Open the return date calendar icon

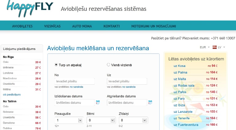pyautogui.click(x=150, y=102)
